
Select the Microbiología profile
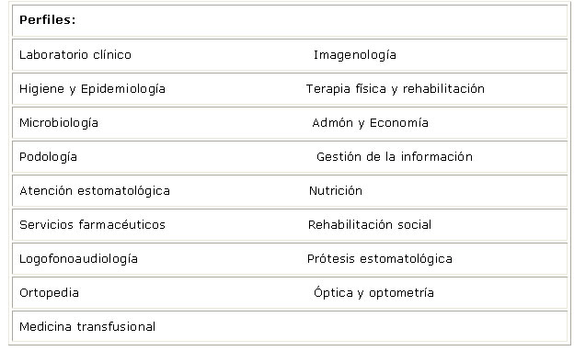(59, 123)
